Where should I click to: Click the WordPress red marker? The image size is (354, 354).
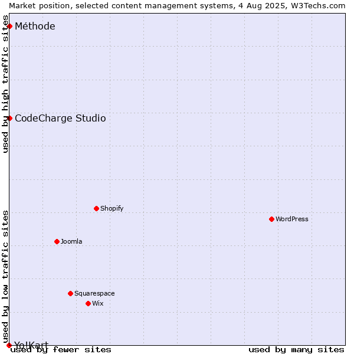point(271,219)
